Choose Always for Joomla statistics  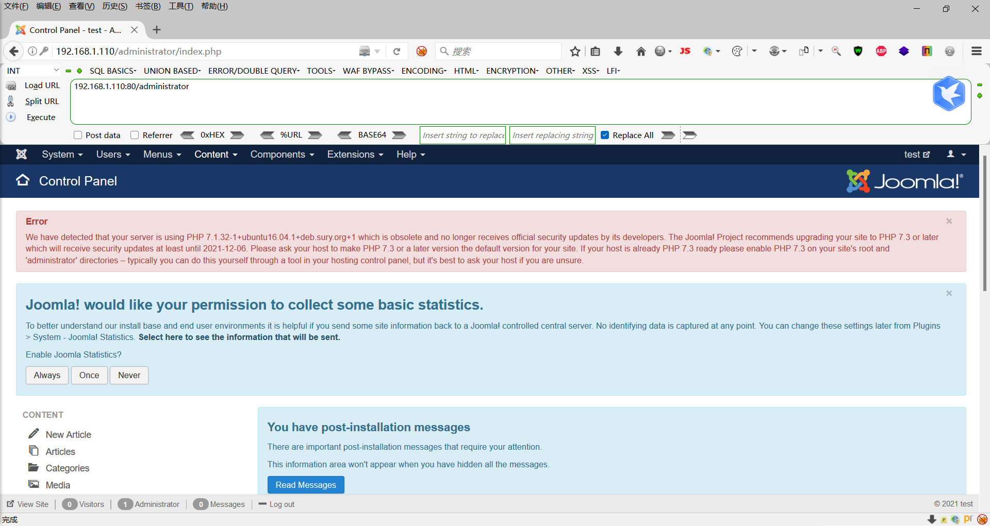(47, 375)
